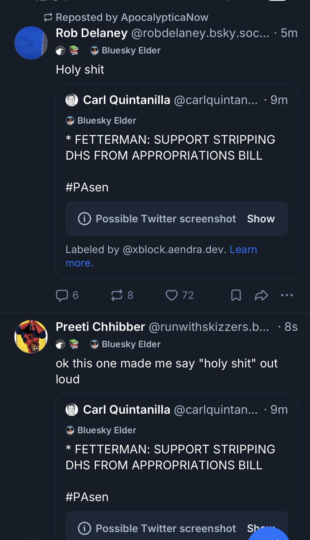Like Rob Delaney's post

(x=172, y=295)
